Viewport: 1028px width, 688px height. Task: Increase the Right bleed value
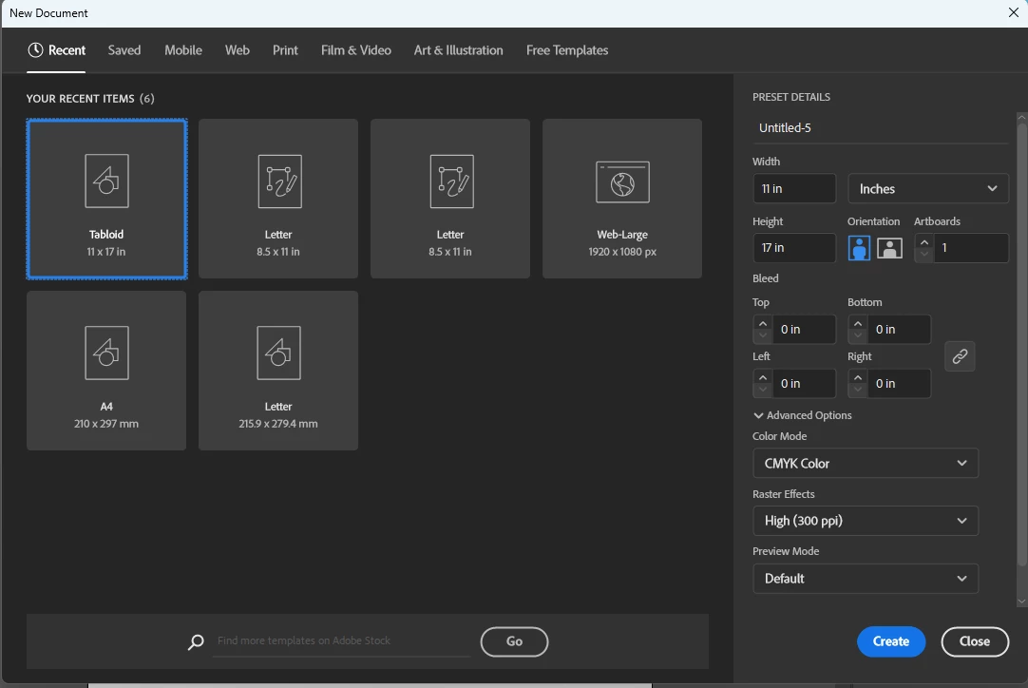pyautogui.click(x=858, y=378)
